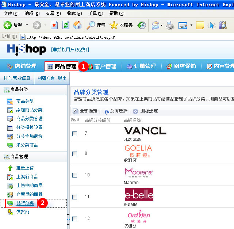
Task: Open 分类全局调价 in sidebar
Action: [x=29, y=136]
